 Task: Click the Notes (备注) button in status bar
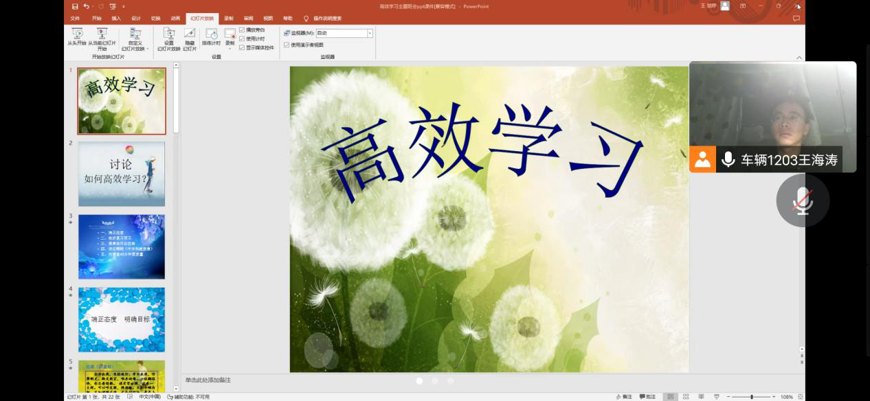[x=623, y=397]
